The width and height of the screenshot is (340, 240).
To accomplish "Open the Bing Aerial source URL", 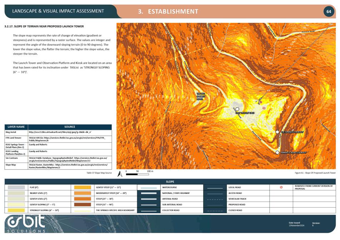I will click(57, 132).
